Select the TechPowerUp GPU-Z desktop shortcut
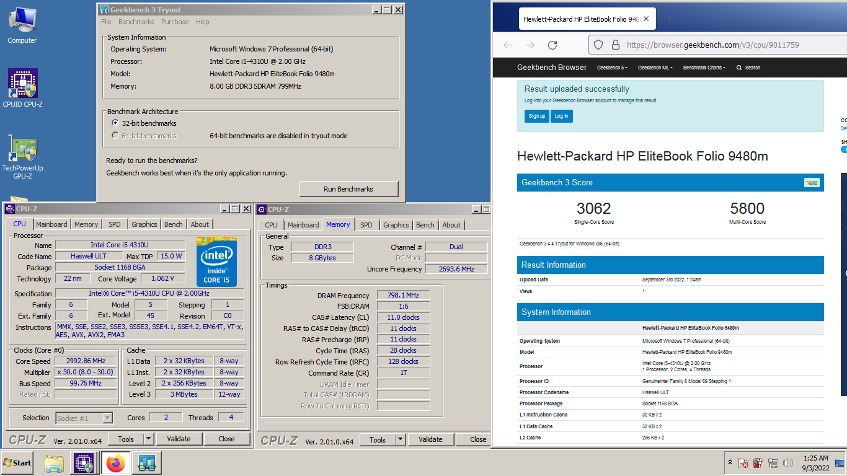Screen dimensions: 847x476 (x=22, y=157)
